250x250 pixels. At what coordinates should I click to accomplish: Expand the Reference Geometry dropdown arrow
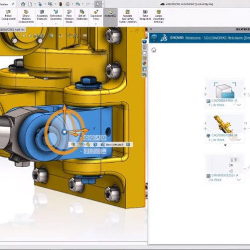(56, 24)
